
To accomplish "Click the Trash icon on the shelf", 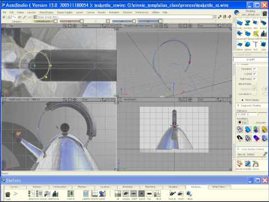I will (8, 195).
